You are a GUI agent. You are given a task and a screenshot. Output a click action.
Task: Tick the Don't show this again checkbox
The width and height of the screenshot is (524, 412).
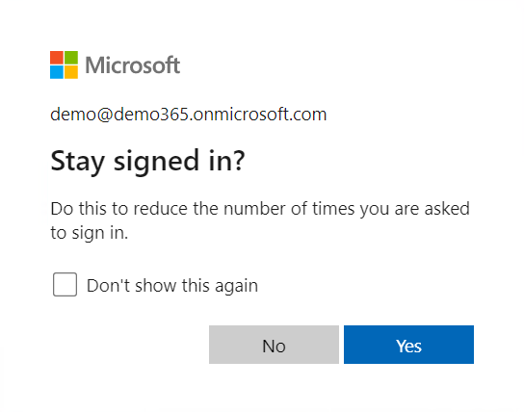coord(65,285)
